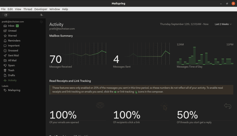Open the File menu
Viewport: 237px width, 136px height.
[x=3, y=9]
